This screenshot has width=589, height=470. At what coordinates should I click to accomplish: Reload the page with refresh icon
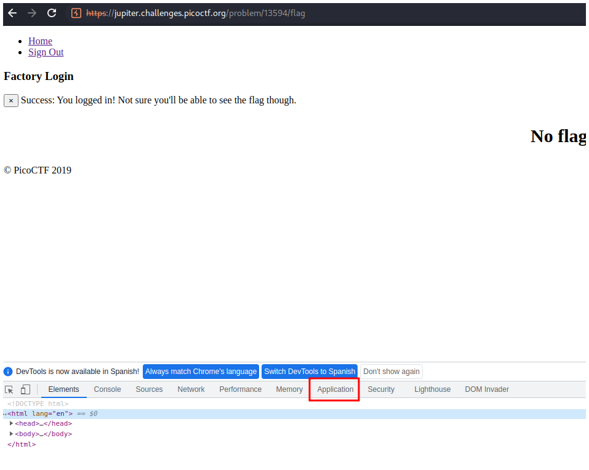pyautogui.click(x=52, y=13)
